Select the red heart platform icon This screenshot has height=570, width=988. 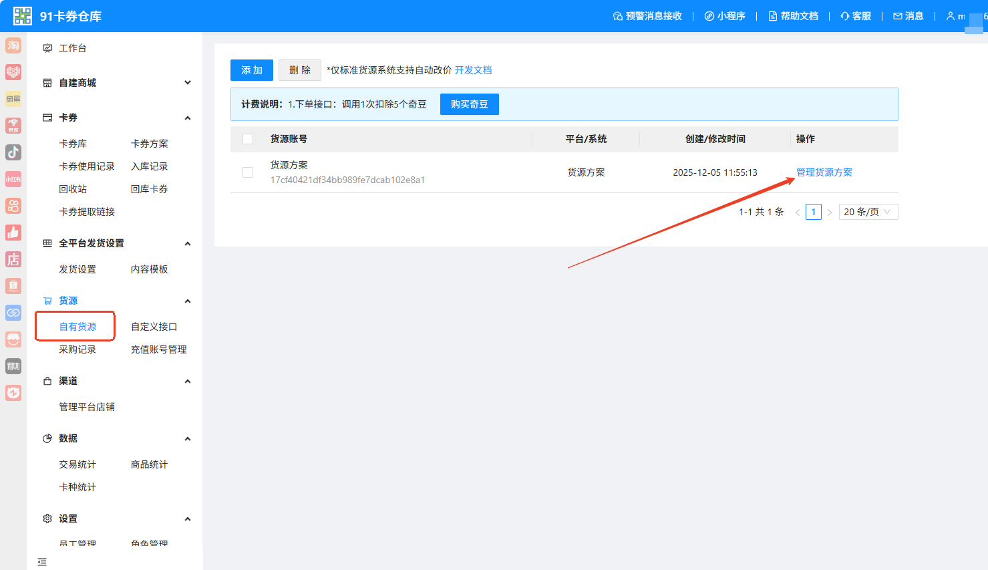point(13,72)
